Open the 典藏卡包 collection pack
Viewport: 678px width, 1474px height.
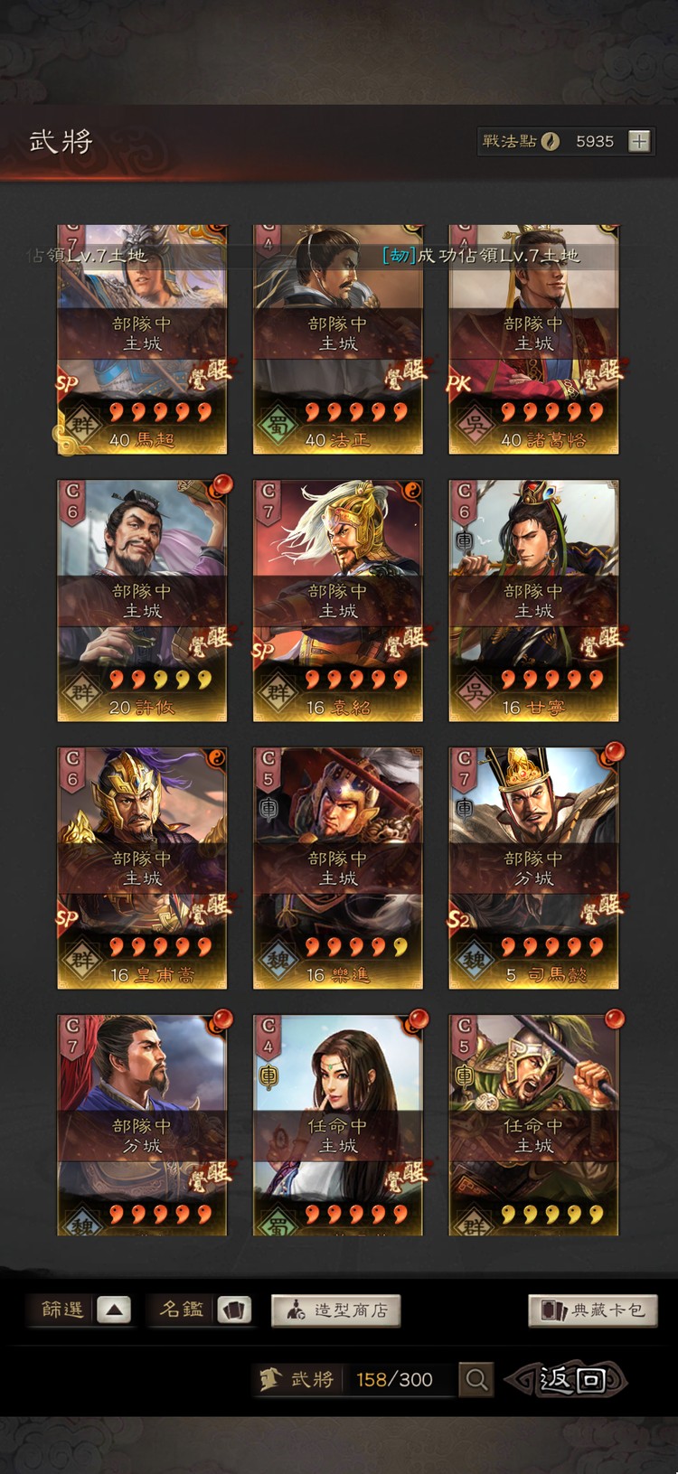coord(592,1310)
